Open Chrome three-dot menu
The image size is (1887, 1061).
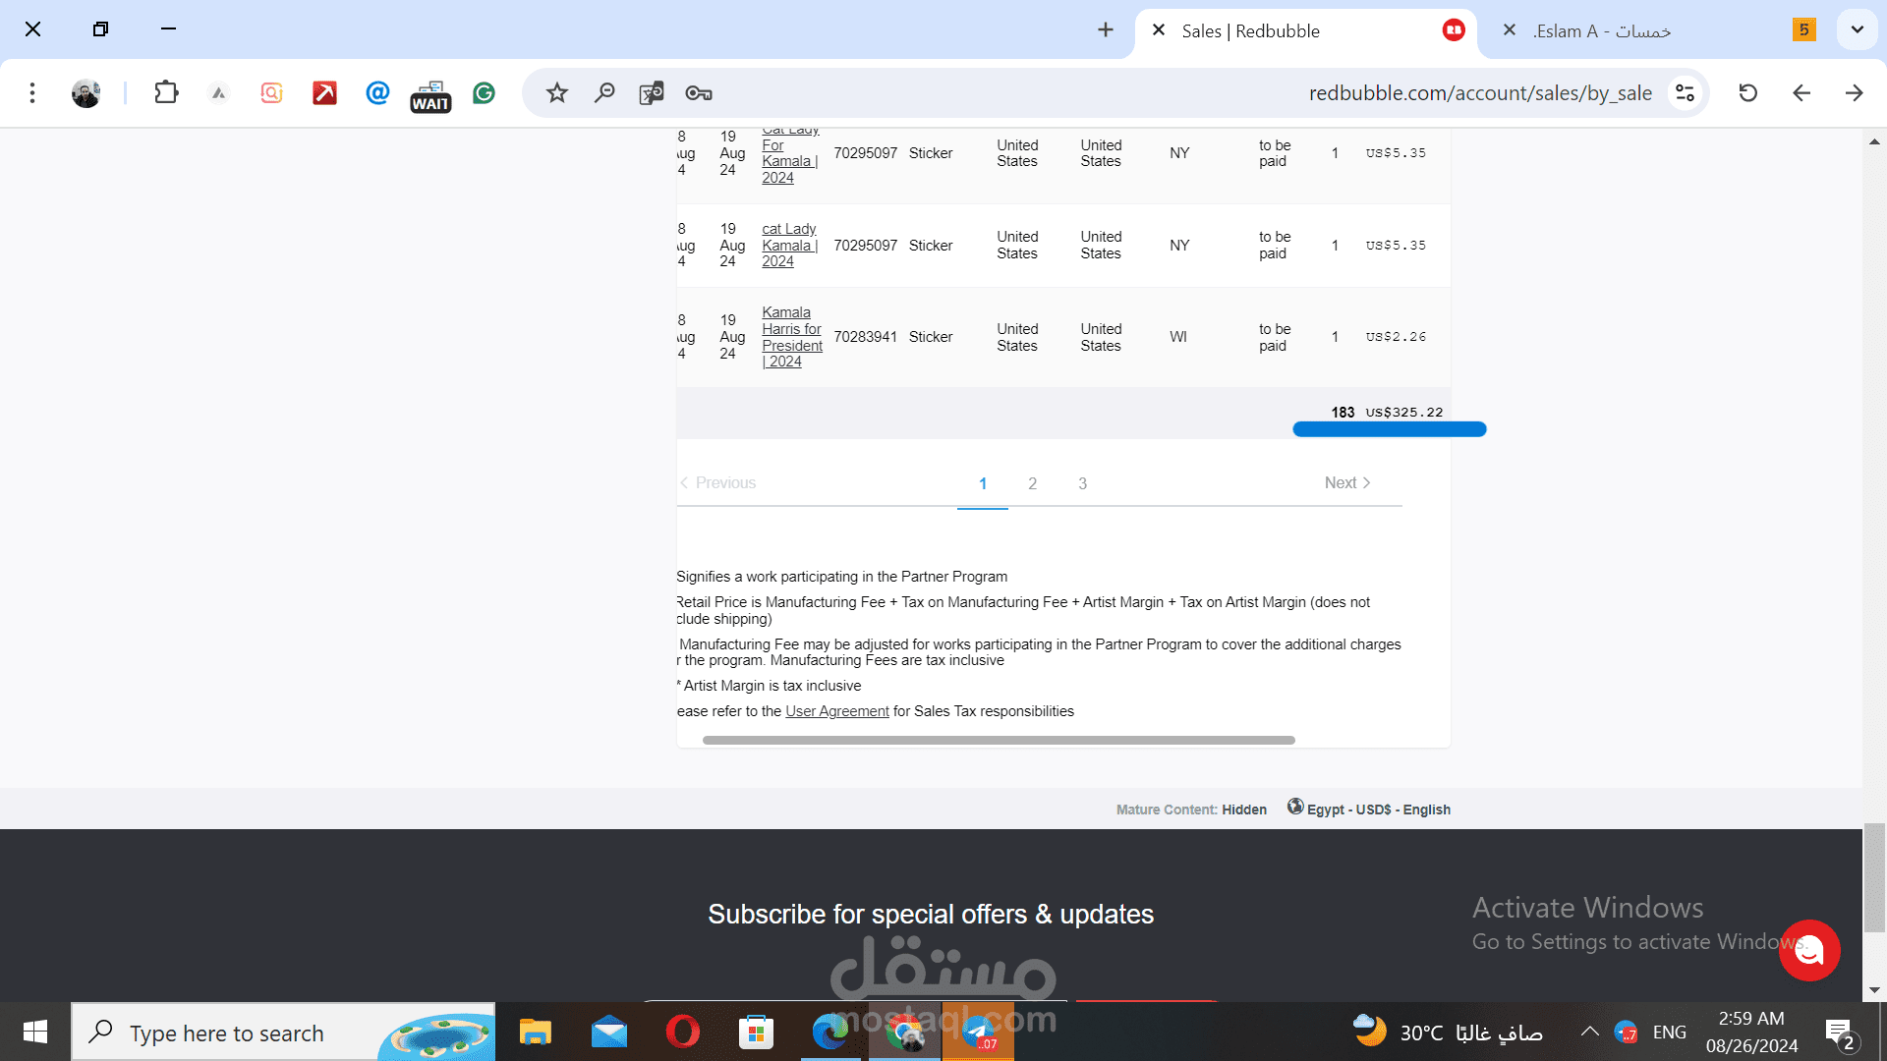click(x=32, y=93)
